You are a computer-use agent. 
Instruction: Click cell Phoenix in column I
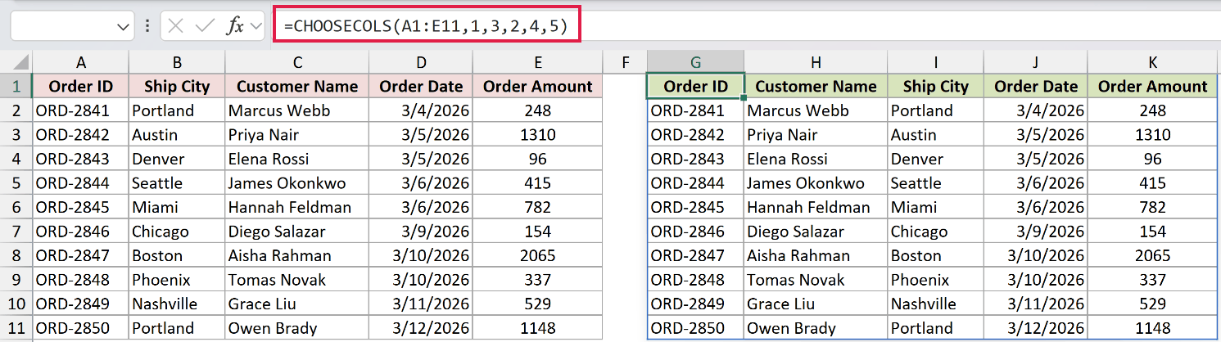click(935, 280)
